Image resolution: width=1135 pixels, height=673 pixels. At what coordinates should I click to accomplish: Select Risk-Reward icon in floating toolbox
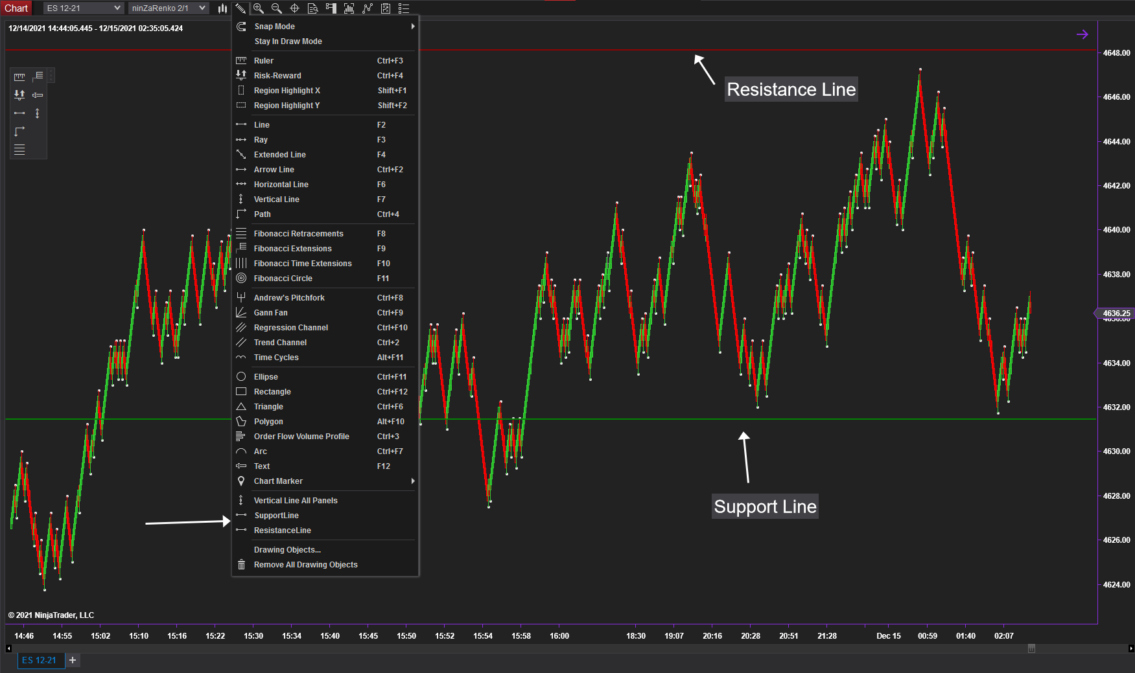(x=19, y=95)
